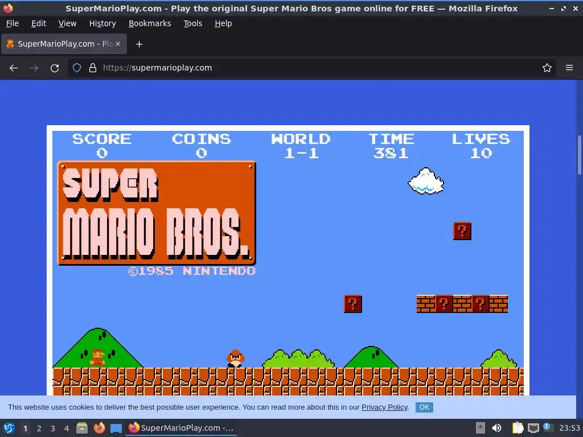This screenshot has width=583, height=437.
Task: Open the network monitor tray icon
Action: click(x=533, y=428)
